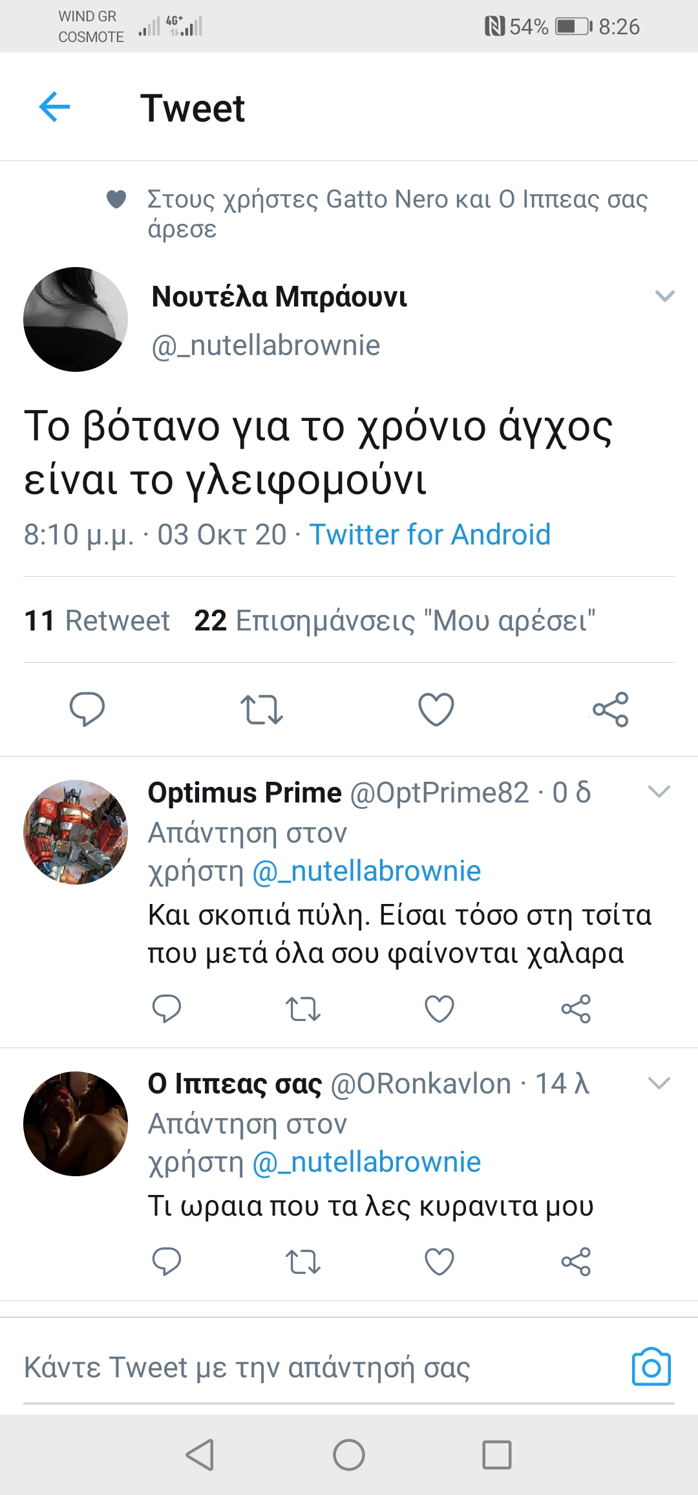This screenshot has height=1495, width=698.
Task: View the list of 11 Retweets
Action: [97, 621]
